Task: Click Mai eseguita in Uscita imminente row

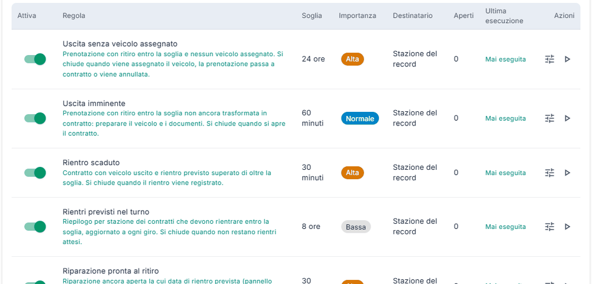Action: tap(506, 118)
